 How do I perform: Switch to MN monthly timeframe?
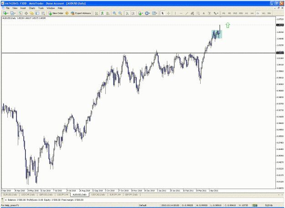tap(269, 13)
